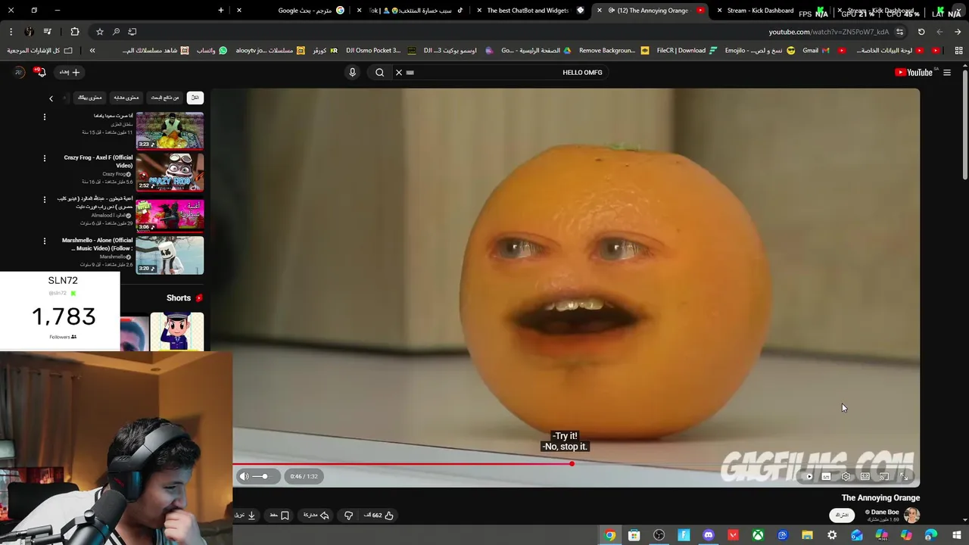
Task: Dislike the video with thumbs down
Action: [348, 515]
